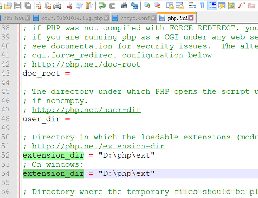258x198 pixels.
Task: Click the '; On windows:' comment
Action: click(53, 164)
